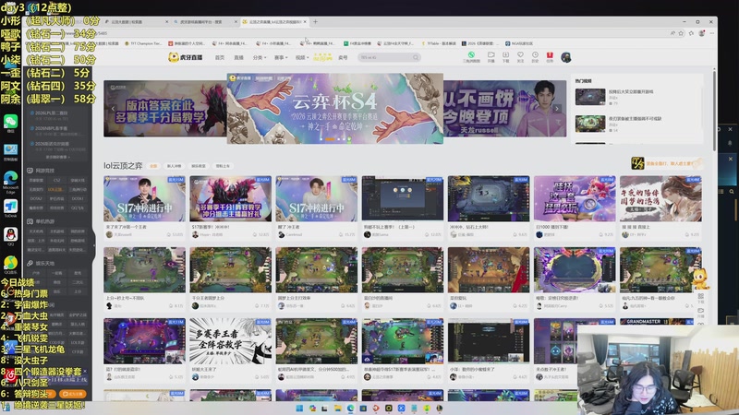
Task: Open the 历史 clock history icon
Action: pyautogui.click(x=535, y=57)
